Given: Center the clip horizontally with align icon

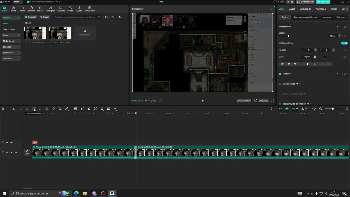Looking at the screenshot, I should pyautogui.click(x=289, y=64).
